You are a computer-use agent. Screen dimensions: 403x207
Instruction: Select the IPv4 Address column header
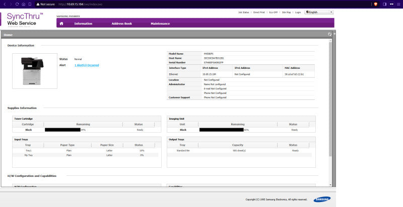tap(210, 68)
